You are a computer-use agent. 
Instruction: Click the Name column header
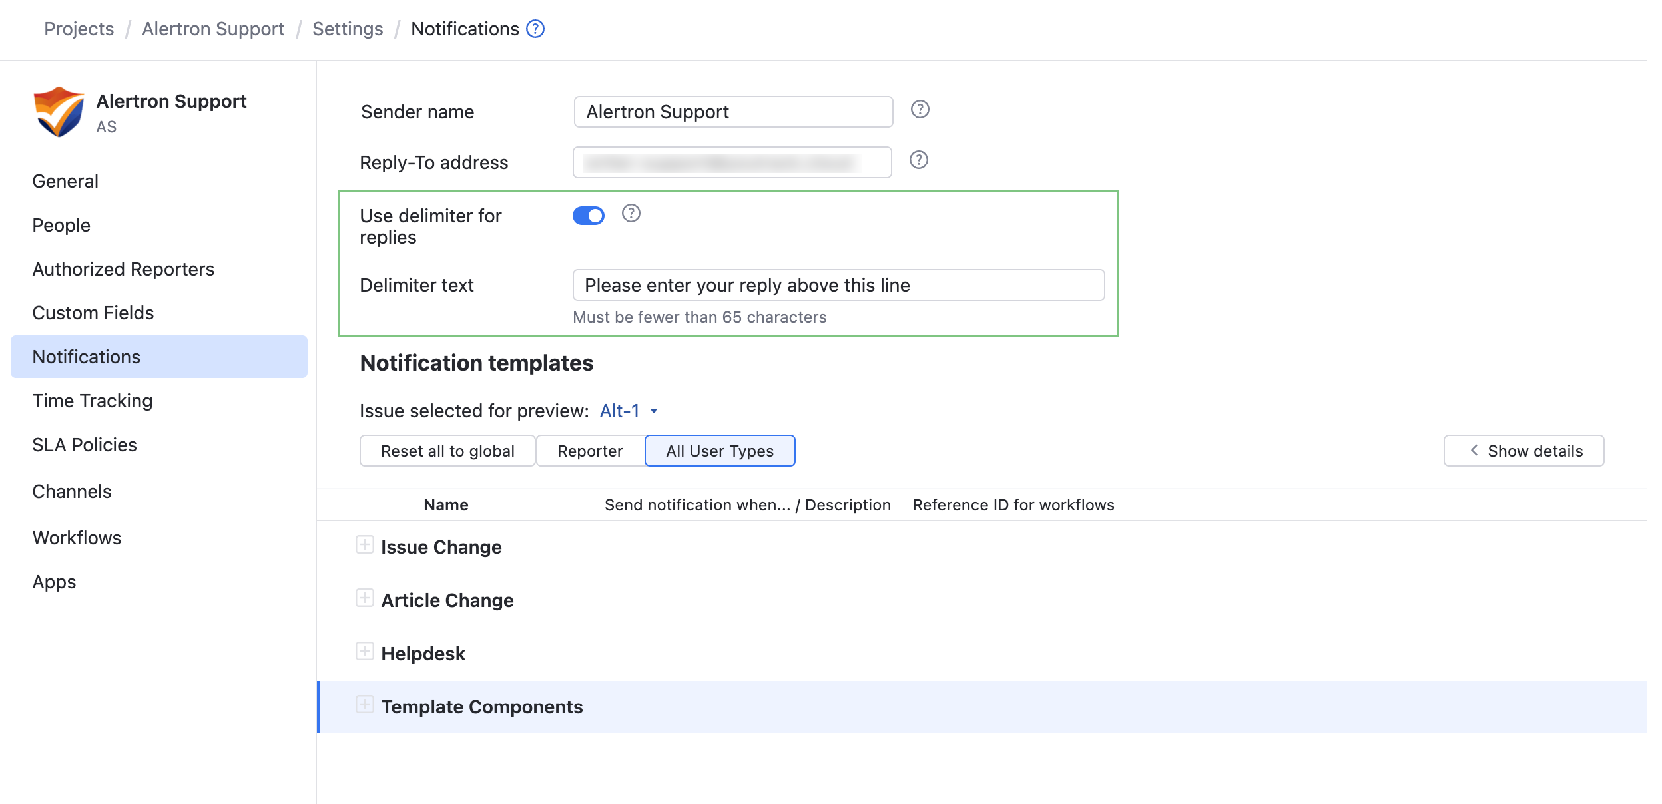tap(446, 505)
